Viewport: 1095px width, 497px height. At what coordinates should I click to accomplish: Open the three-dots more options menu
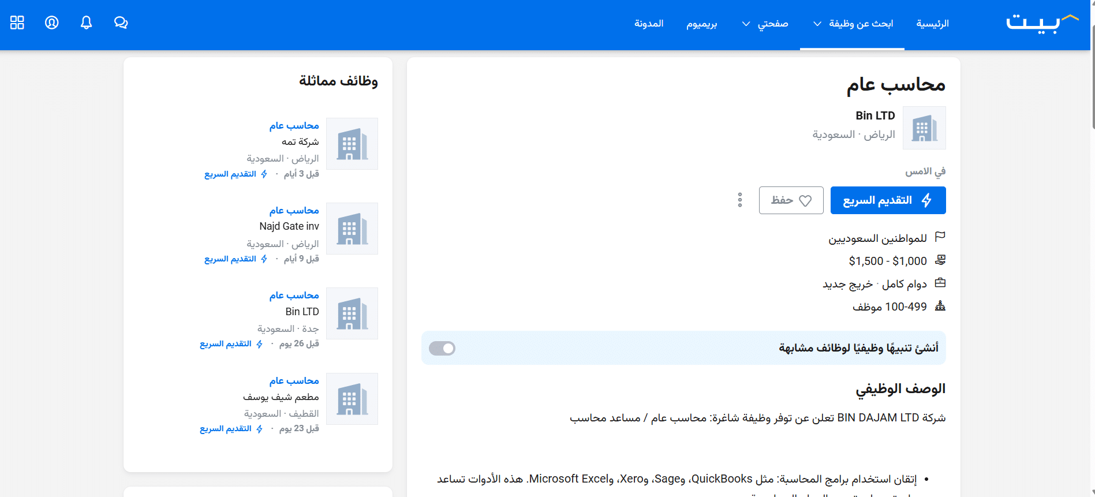(x=739, y=200)
